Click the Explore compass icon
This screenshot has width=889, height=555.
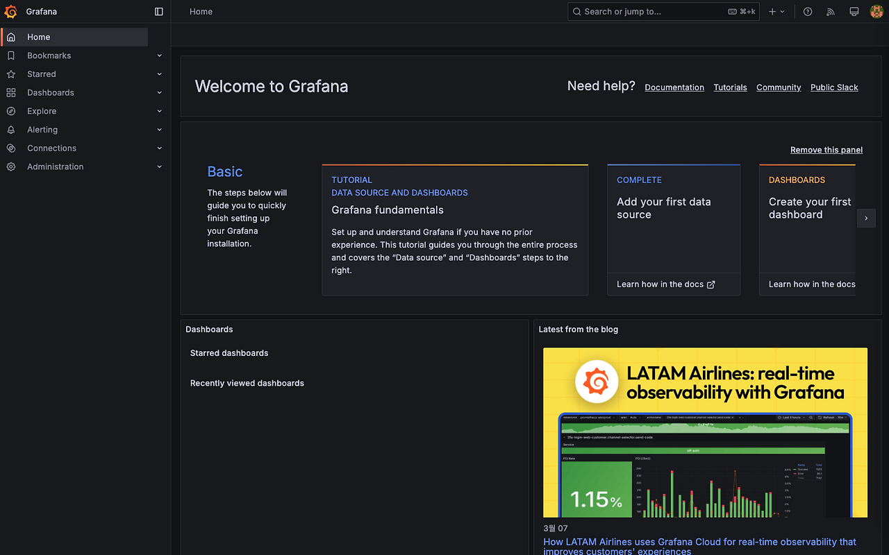11,111
